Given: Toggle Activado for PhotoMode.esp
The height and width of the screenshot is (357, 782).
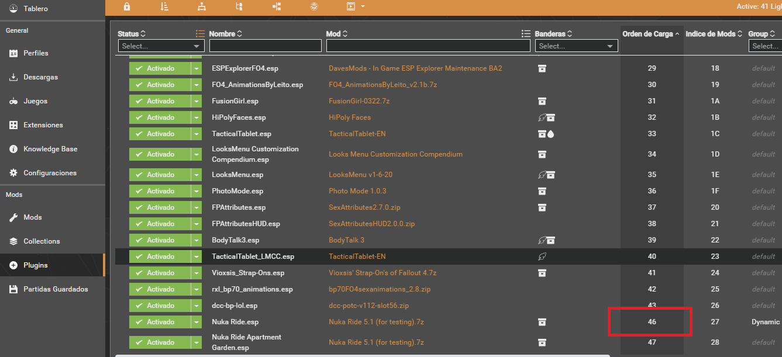Looking at the screenshot, I should tap(159, 191).
